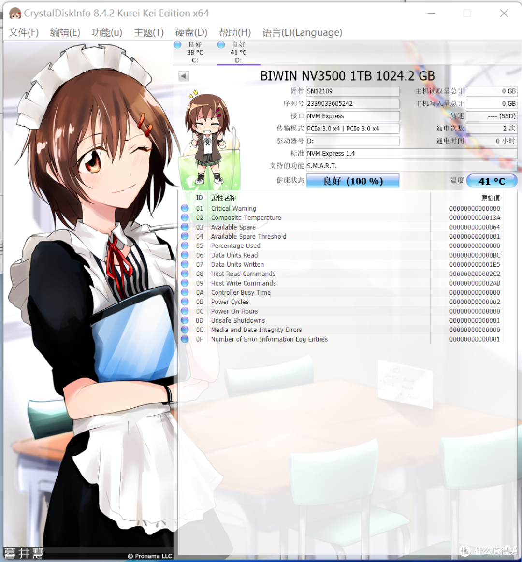Select the D: disk tab at 41 °C

(238, 52)
